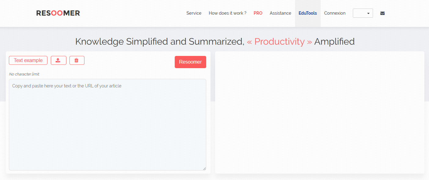This screenshot has height=180, width=429.
Task: Go to the PRO menu link
Action: tap(258, 13)
